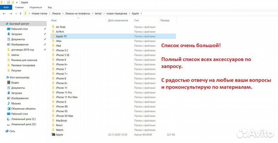The image size is (278, 143).
Task: Open pinned Рабочий стол under quick access
Action: (x=20, y=29)
